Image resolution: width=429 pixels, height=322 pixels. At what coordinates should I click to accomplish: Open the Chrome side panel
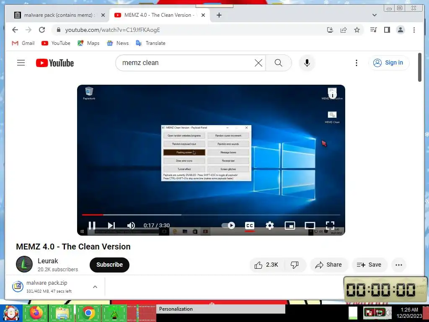click(x=387, y=30)
